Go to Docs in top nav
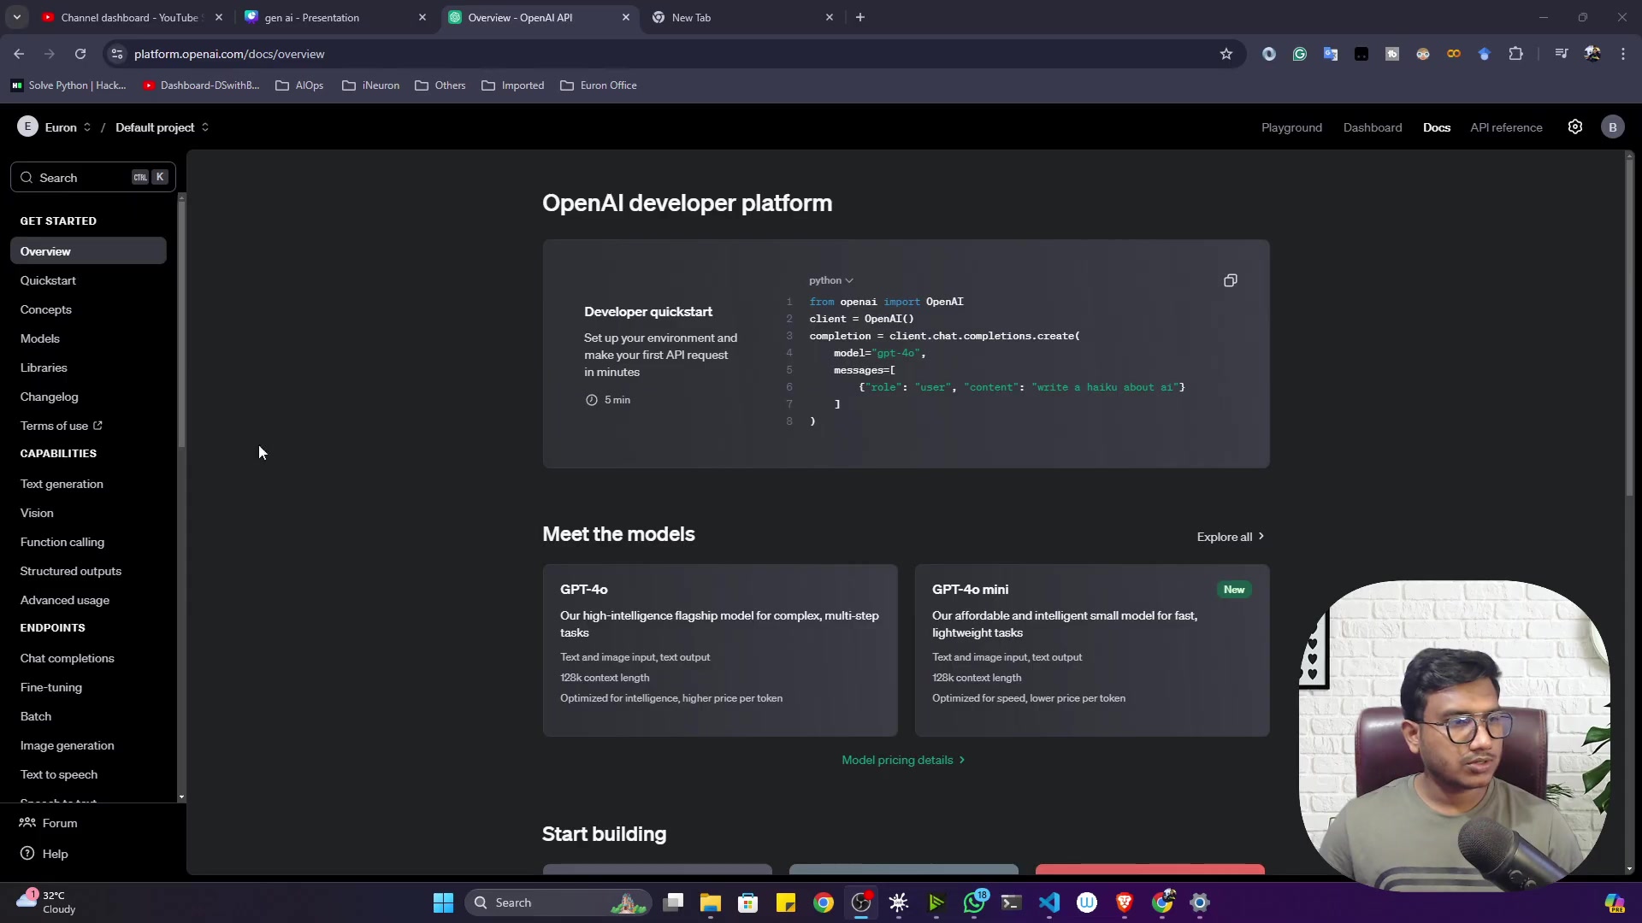The width and height of the screenshot is (1642, 923). coord(1437,127)
